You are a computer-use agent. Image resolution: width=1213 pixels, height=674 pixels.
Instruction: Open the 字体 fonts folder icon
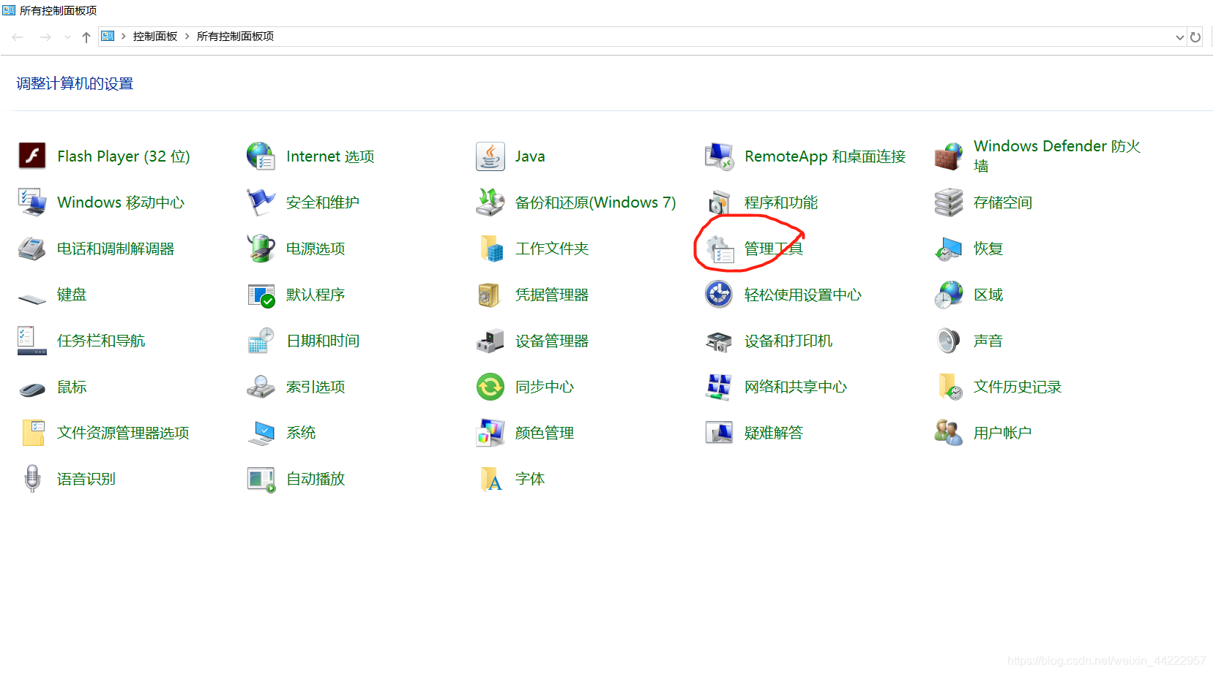click(x=490, y=479)
